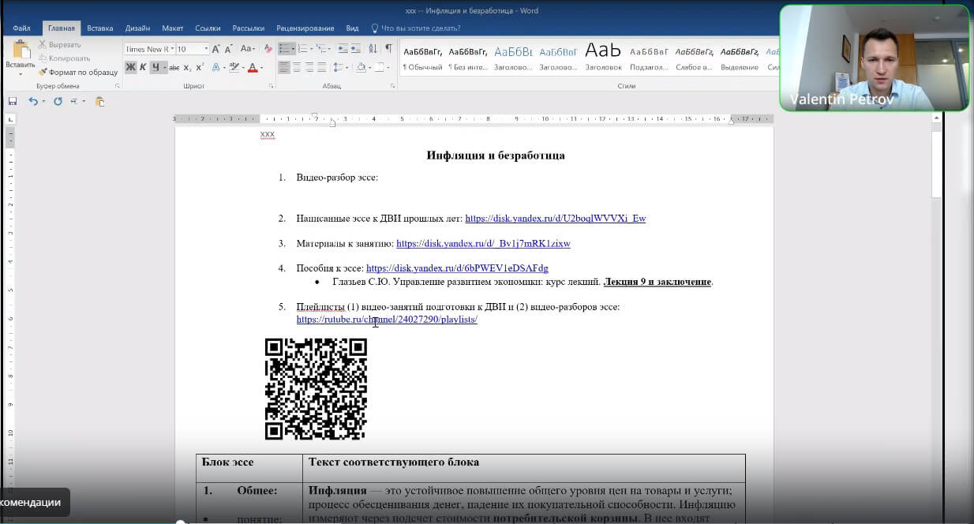
Task: Apply text highlight color
Action: pyautogui.click(x=235, y=67)
